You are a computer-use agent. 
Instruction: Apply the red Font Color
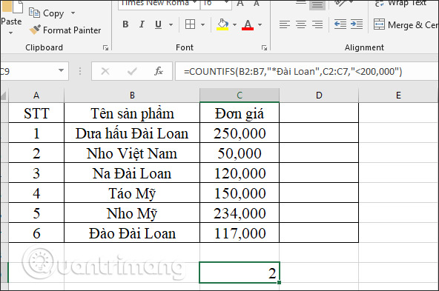[x=248, y=24]
